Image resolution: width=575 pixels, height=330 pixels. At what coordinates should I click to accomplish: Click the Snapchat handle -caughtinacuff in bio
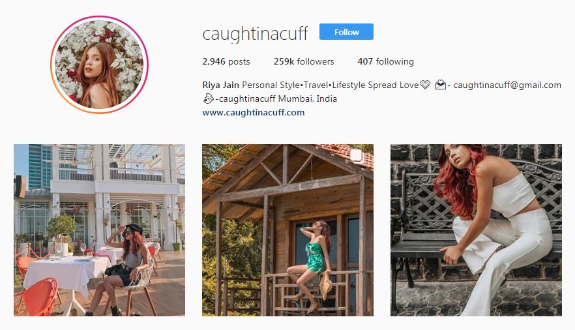point(245,98)
